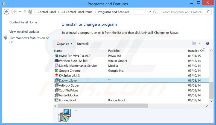Open View installed updates
216x125 pixels.
(24, 32)
